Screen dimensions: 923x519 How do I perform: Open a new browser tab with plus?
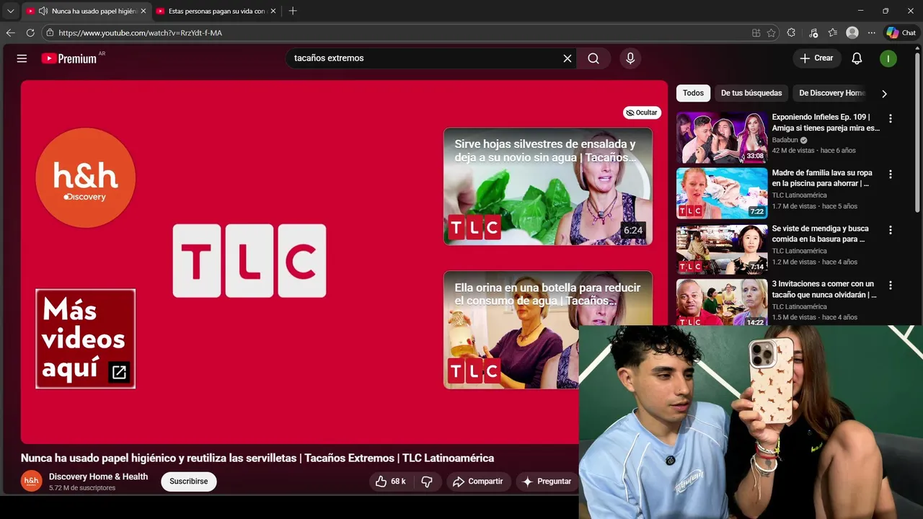tap(292, 11)
